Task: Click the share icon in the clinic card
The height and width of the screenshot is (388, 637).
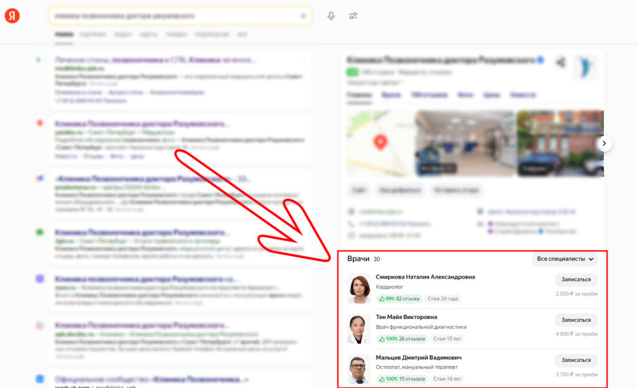Action: pos(560,62)
